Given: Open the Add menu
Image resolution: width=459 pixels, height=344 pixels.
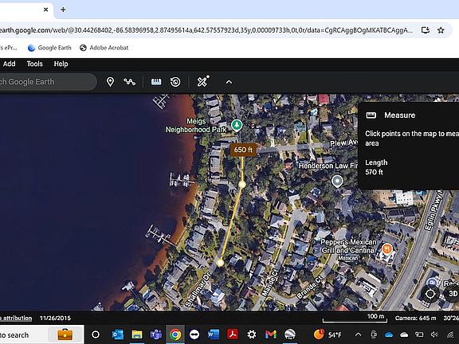Looking at the screenshot, I should [9, 64].
